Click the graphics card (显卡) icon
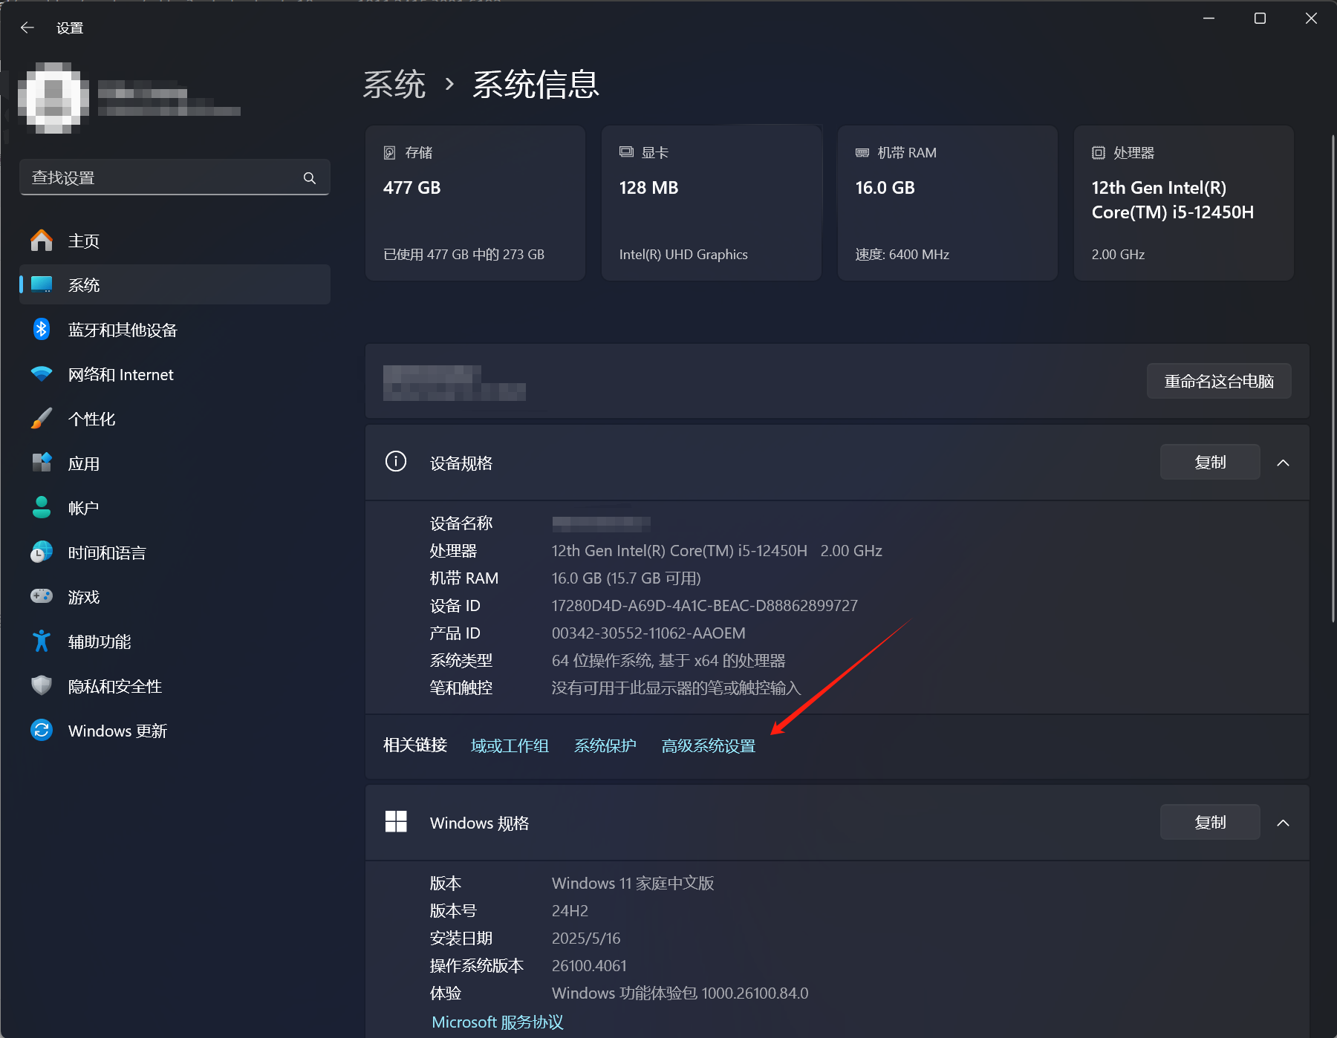1337x1038 pixels. point(626,152)
